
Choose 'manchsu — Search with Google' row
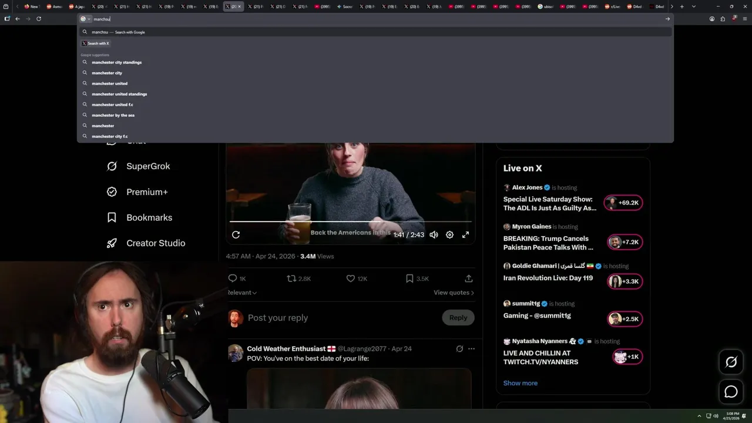[x=376, y=32]
